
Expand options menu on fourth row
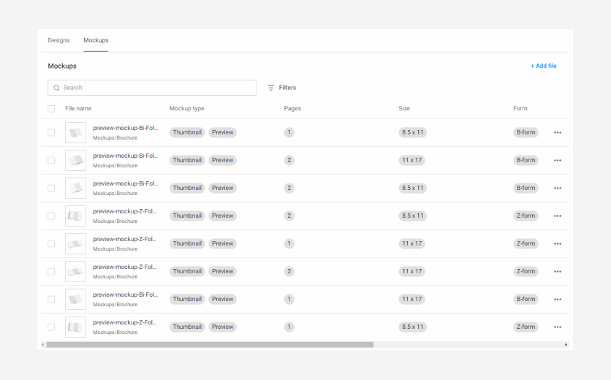[558, 216]
